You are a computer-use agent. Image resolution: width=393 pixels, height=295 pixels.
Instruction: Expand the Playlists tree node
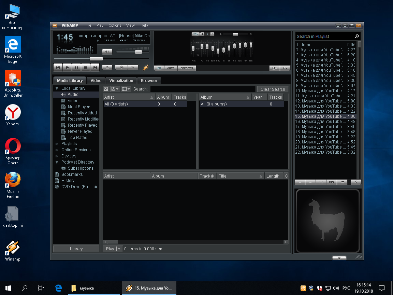click(x=57, y=144)
